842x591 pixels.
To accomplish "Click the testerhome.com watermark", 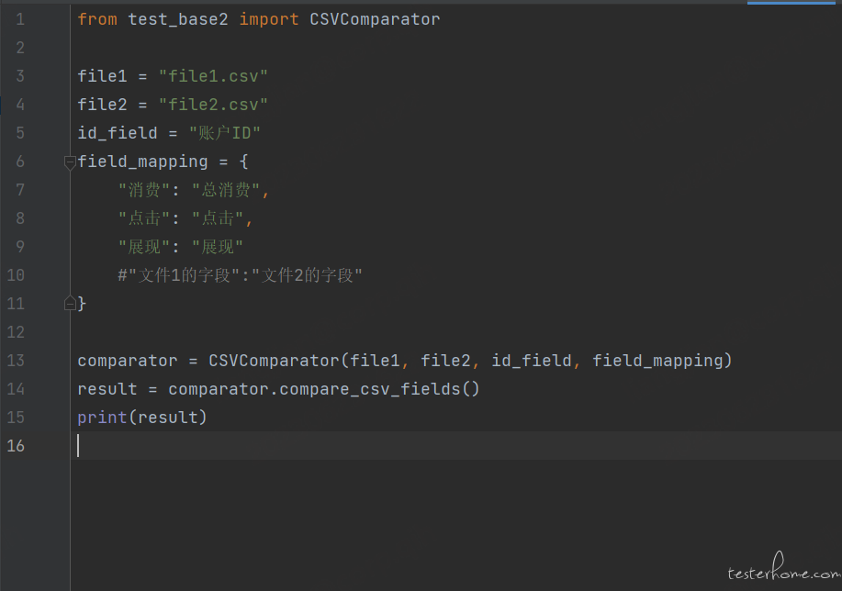I will (782, 573).
